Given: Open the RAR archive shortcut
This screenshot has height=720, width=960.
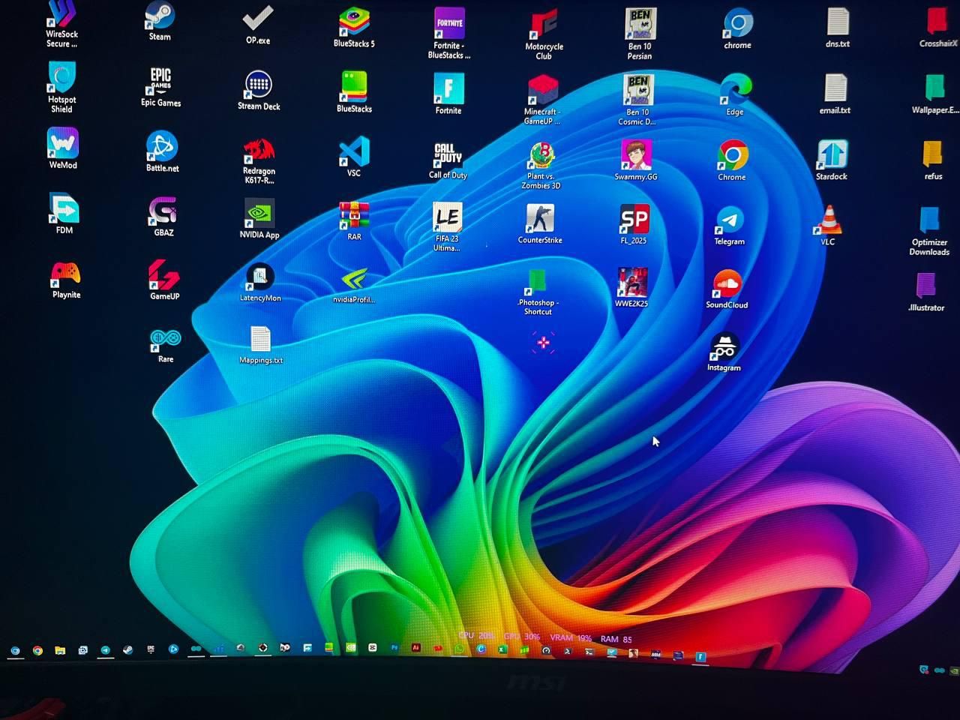Looking at the screenshot, I should point(354,221).
